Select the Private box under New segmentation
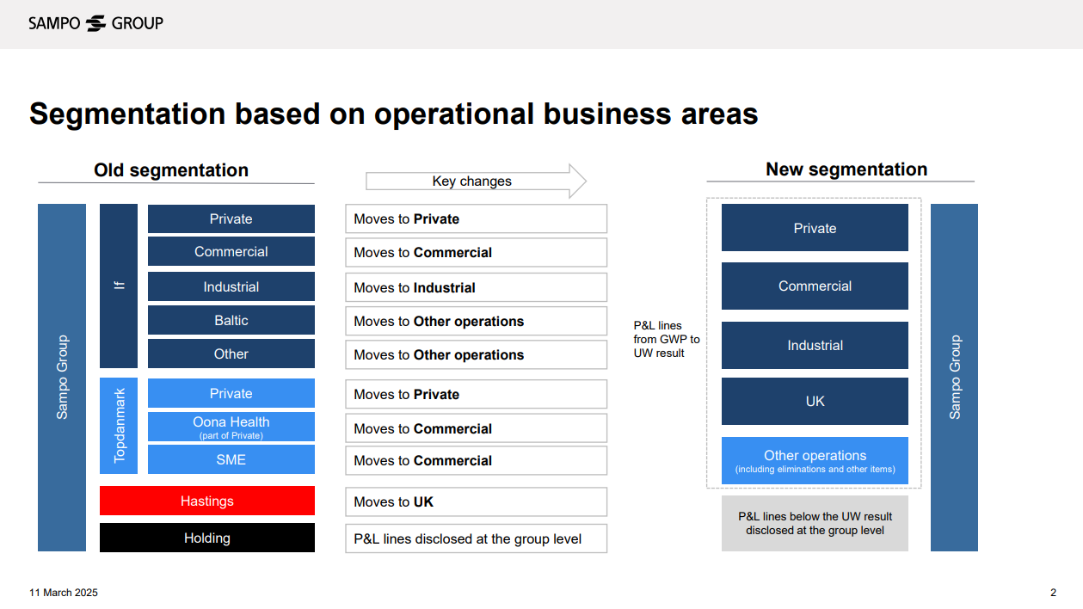The height and width of the screenshot is (609, 1083). pos(815,228)
